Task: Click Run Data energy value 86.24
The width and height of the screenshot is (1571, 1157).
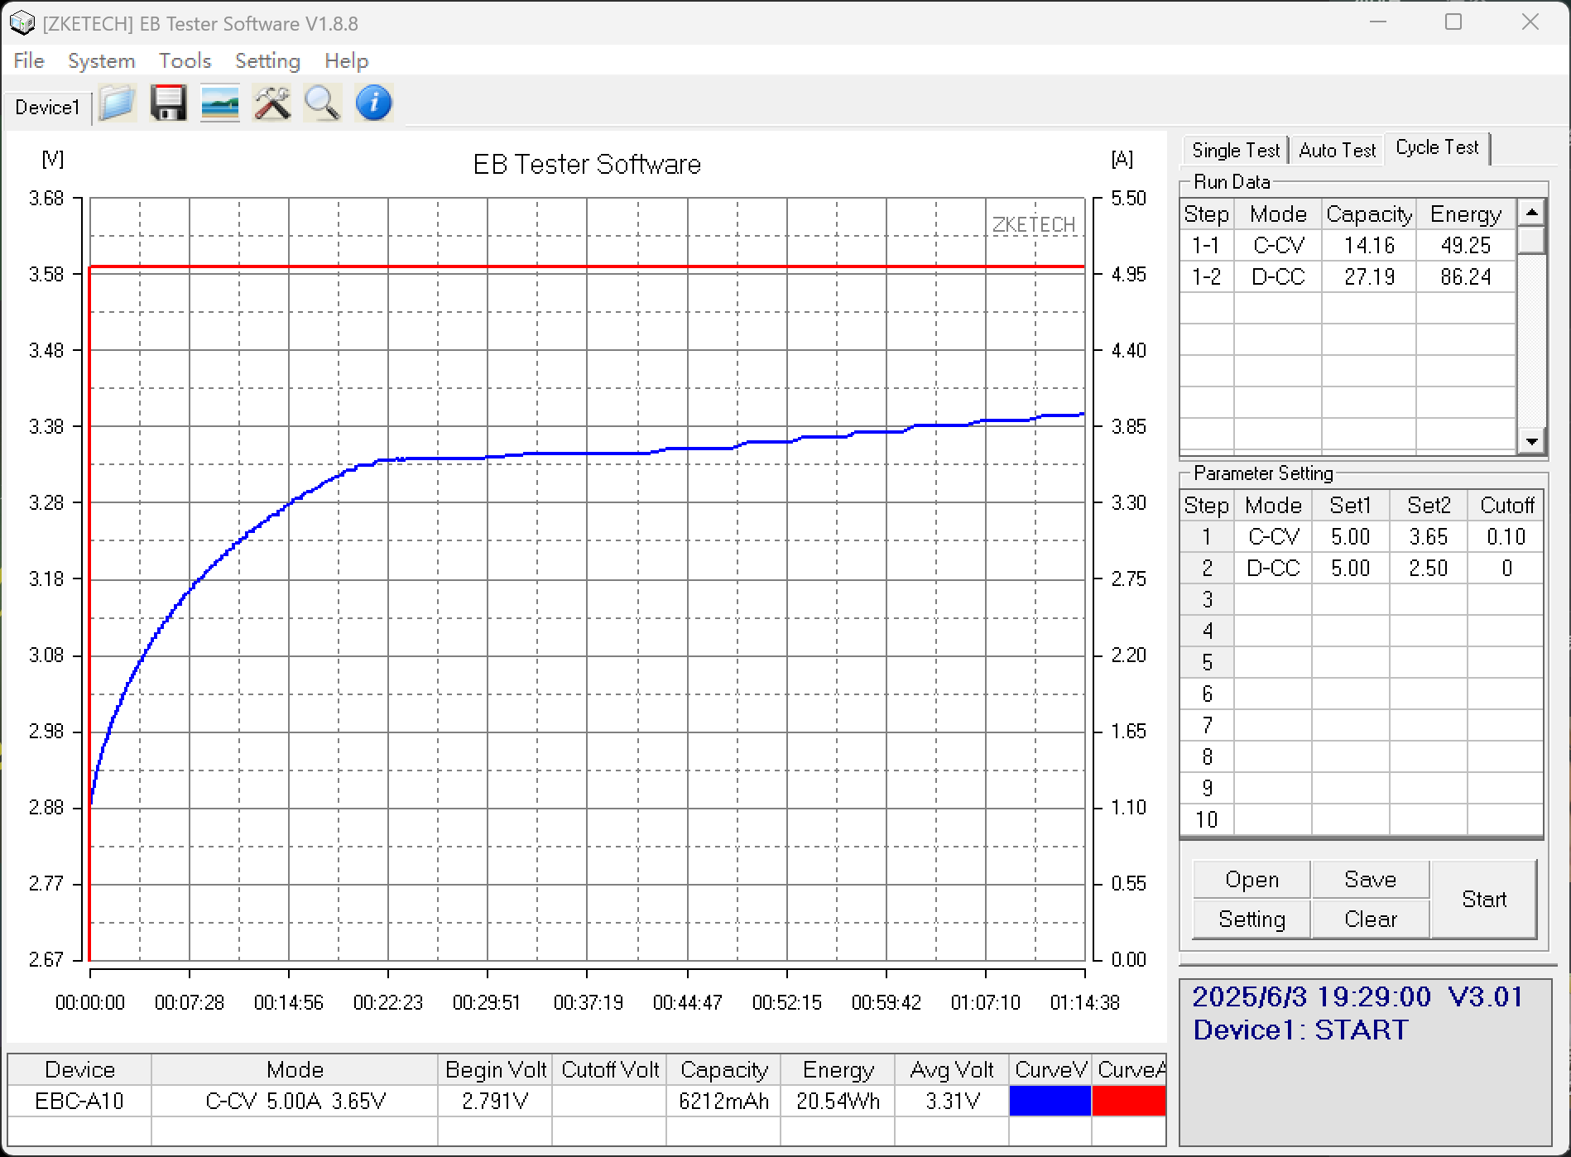Action: click(1466, 277)
